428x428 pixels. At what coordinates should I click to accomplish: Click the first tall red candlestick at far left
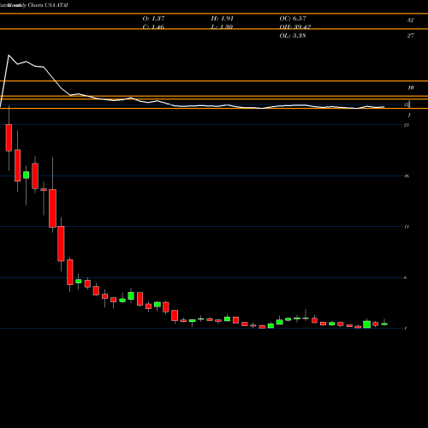click(x=9, y=138)
